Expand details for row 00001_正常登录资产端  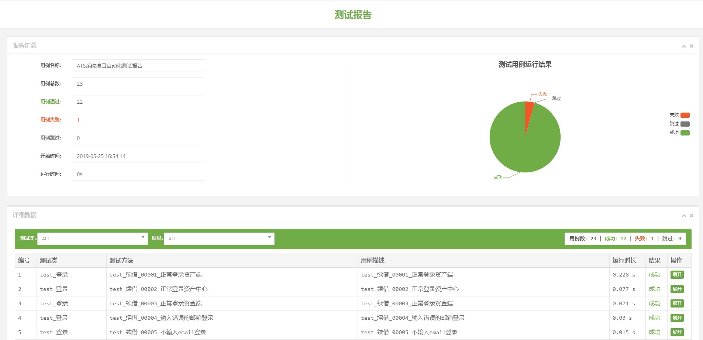(677, 275)
